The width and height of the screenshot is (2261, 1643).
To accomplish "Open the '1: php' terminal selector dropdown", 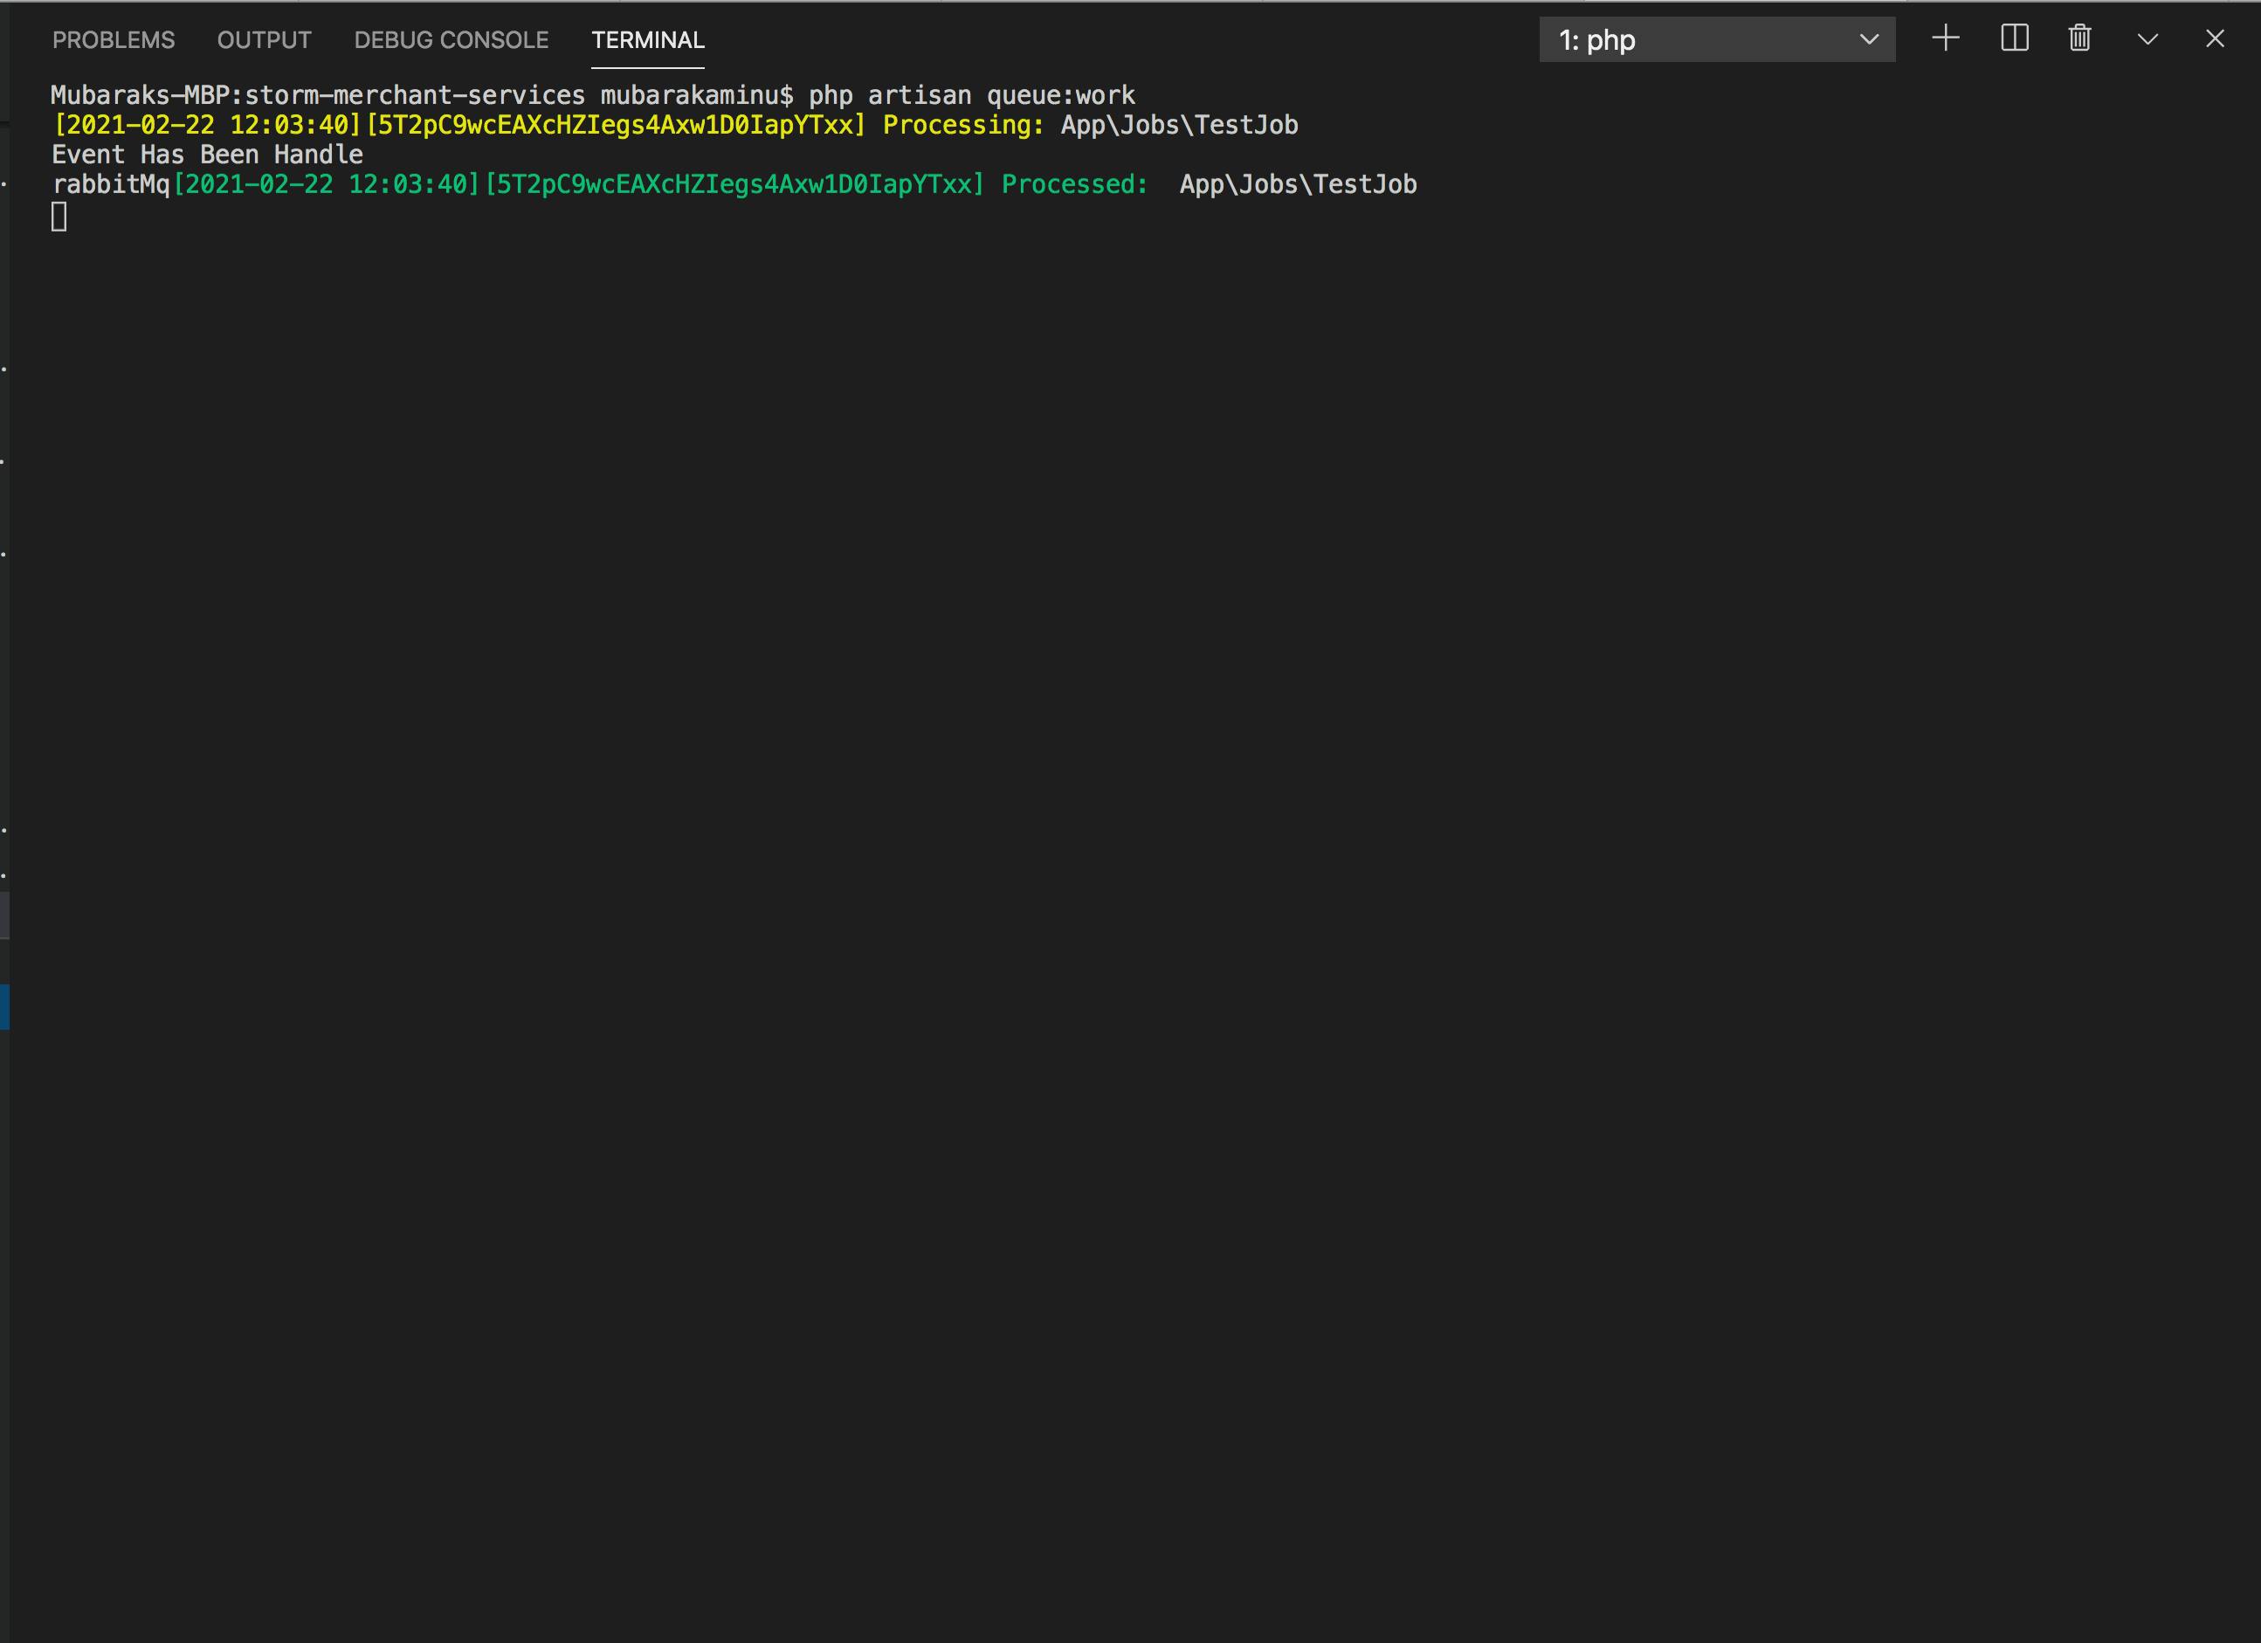I will [1717, 40].
